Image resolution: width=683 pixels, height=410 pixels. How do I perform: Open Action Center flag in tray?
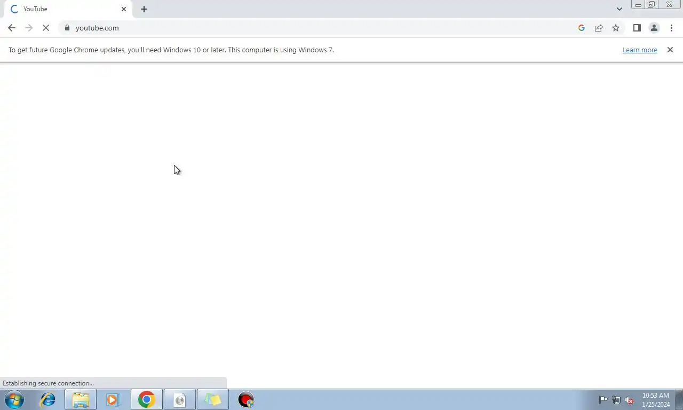coord(603,400)
